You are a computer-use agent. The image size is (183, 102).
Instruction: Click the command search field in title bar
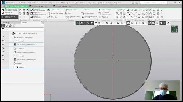153,3
